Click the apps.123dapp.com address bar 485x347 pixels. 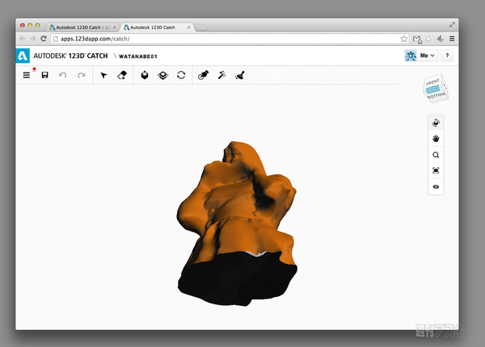229,39
